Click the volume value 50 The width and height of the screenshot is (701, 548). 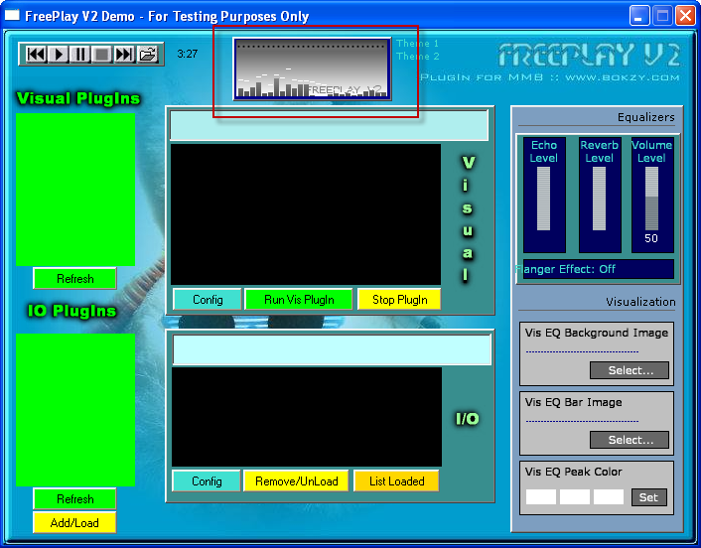[x=651, y=238]
